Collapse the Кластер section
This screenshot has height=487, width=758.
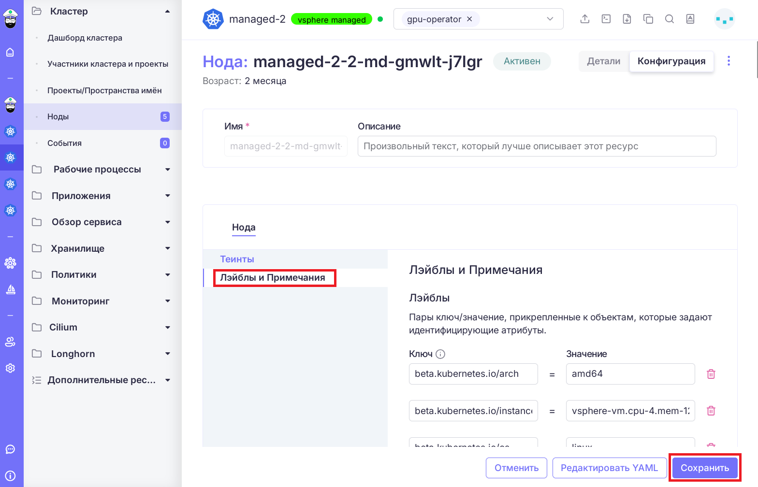pos(167,11)
